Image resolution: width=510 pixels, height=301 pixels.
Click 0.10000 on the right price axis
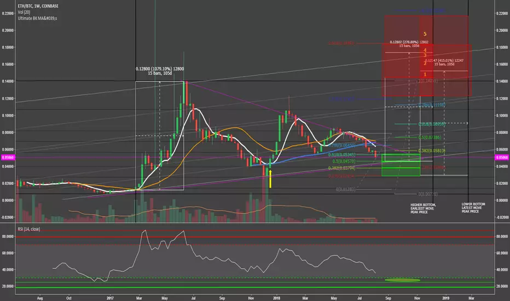pos(502,115)
